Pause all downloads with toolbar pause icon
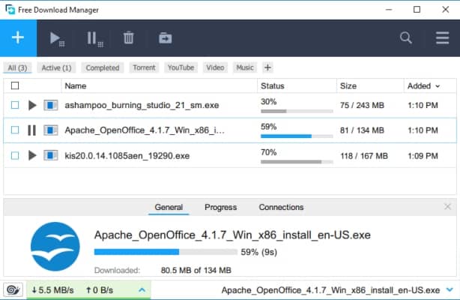 [94, 39]
